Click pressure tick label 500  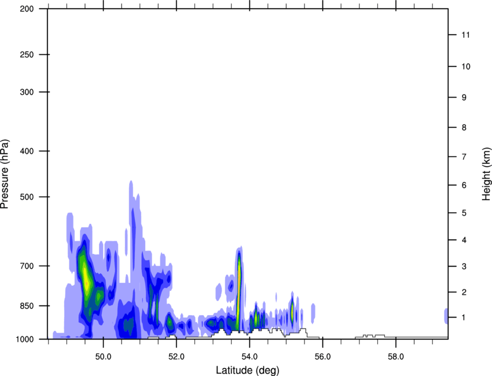(27, 197)
